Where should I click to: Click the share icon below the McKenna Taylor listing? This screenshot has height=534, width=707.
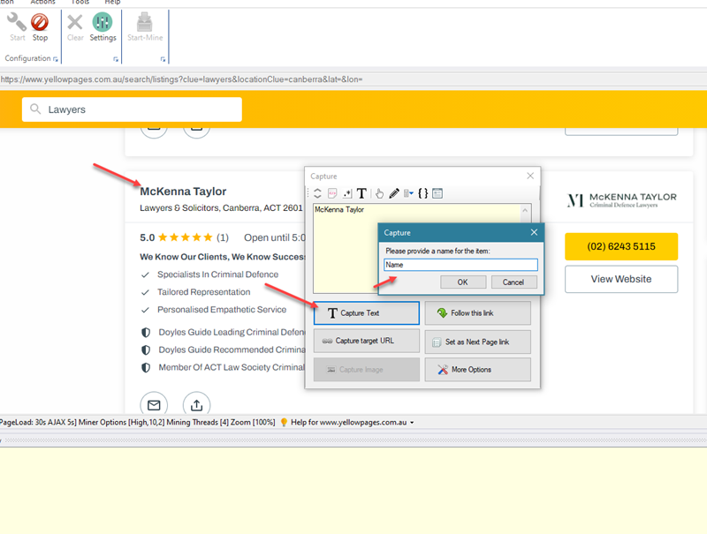(196, 405)
